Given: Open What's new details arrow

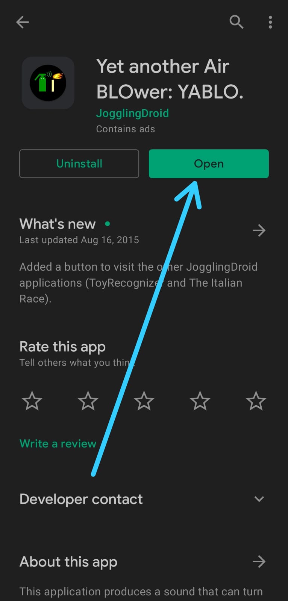Looking at the screenshot, I should (x=259, y=230).
